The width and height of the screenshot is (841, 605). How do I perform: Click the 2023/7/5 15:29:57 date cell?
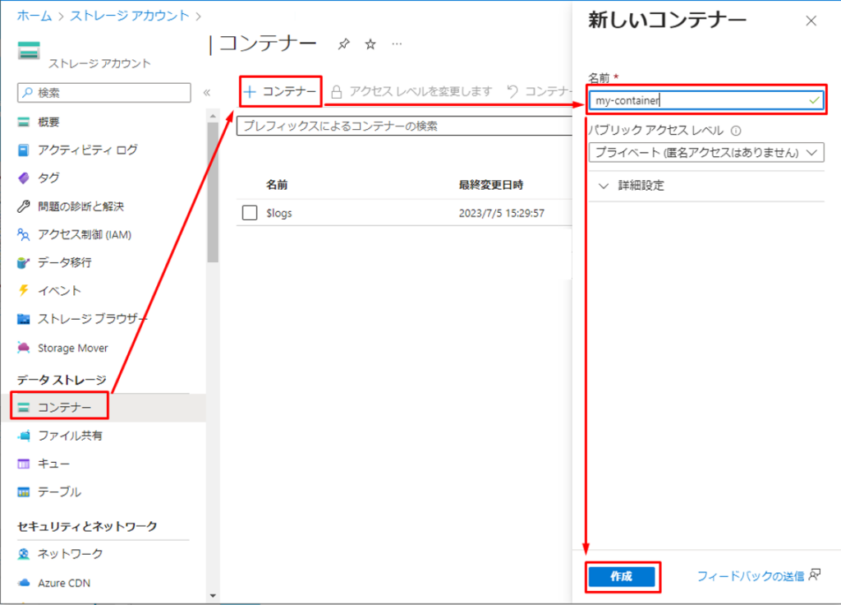pyautogui.click(x=502, y=213)
